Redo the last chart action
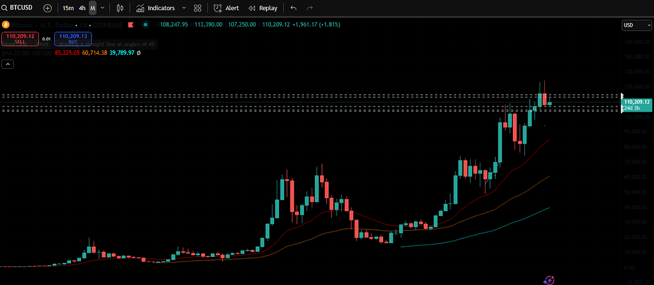The image size is (654, 285). (x=310, y=8)
